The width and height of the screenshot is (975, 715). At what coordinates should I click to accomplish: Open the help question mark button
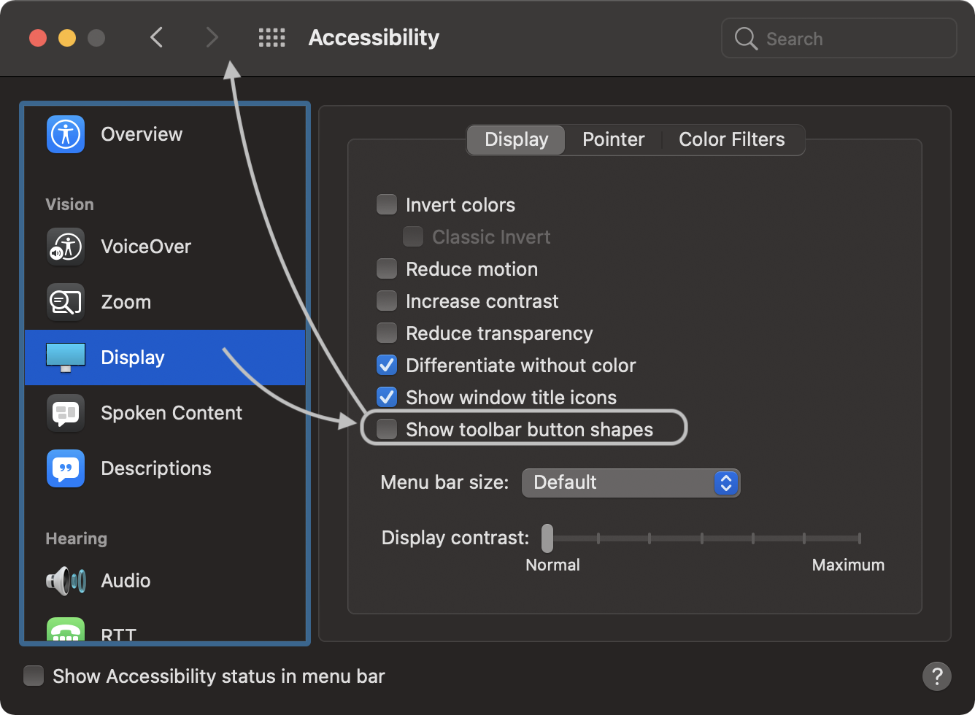click(936, 676)
